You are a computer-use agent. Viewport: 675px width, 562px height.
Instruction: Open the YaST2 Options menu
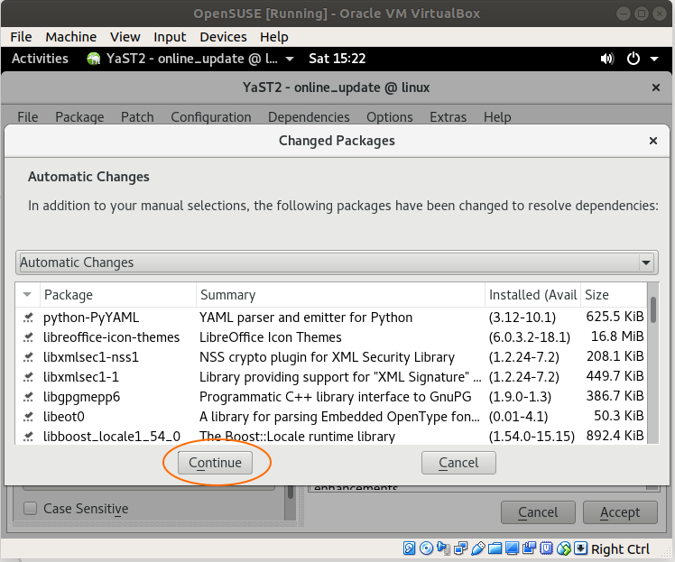click(390, 117)
